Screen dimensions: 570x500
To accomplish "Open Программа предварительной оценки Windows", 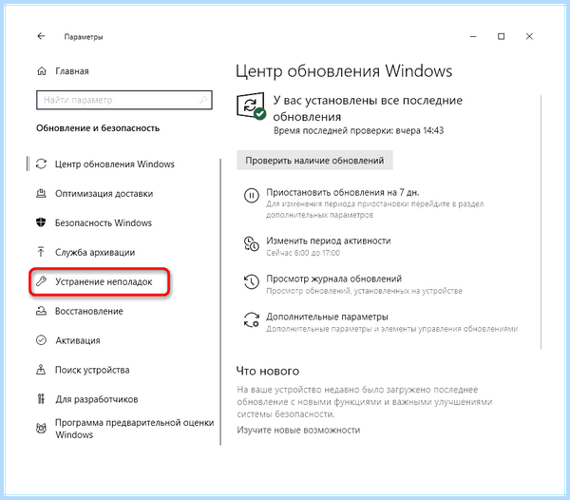I will (135, 429).
